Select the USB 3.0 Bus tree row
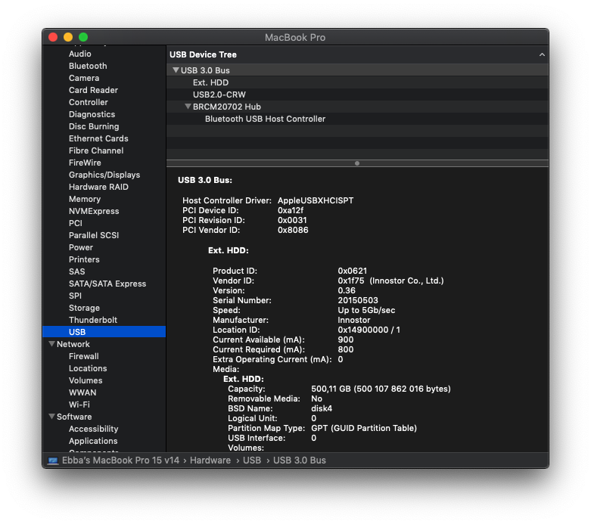Image resolution: width=591 pixels, height=524 pixels. [x=357, y=70]
